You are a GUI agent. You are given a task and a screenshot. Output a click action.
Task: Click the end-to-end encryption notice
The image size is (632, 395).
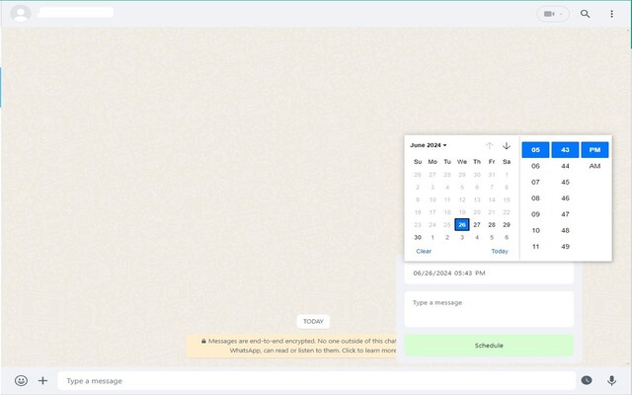point(291,346)
